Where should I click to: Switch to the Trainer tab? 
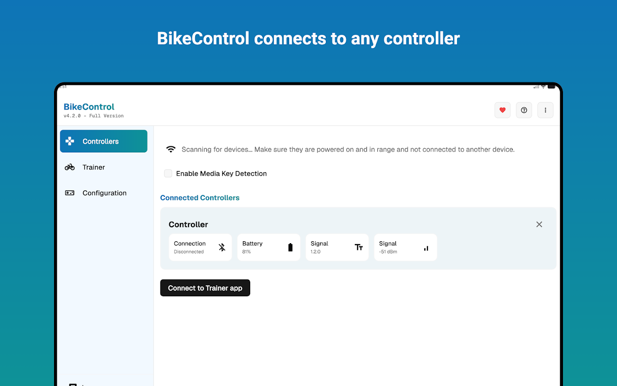click(94, 167)
